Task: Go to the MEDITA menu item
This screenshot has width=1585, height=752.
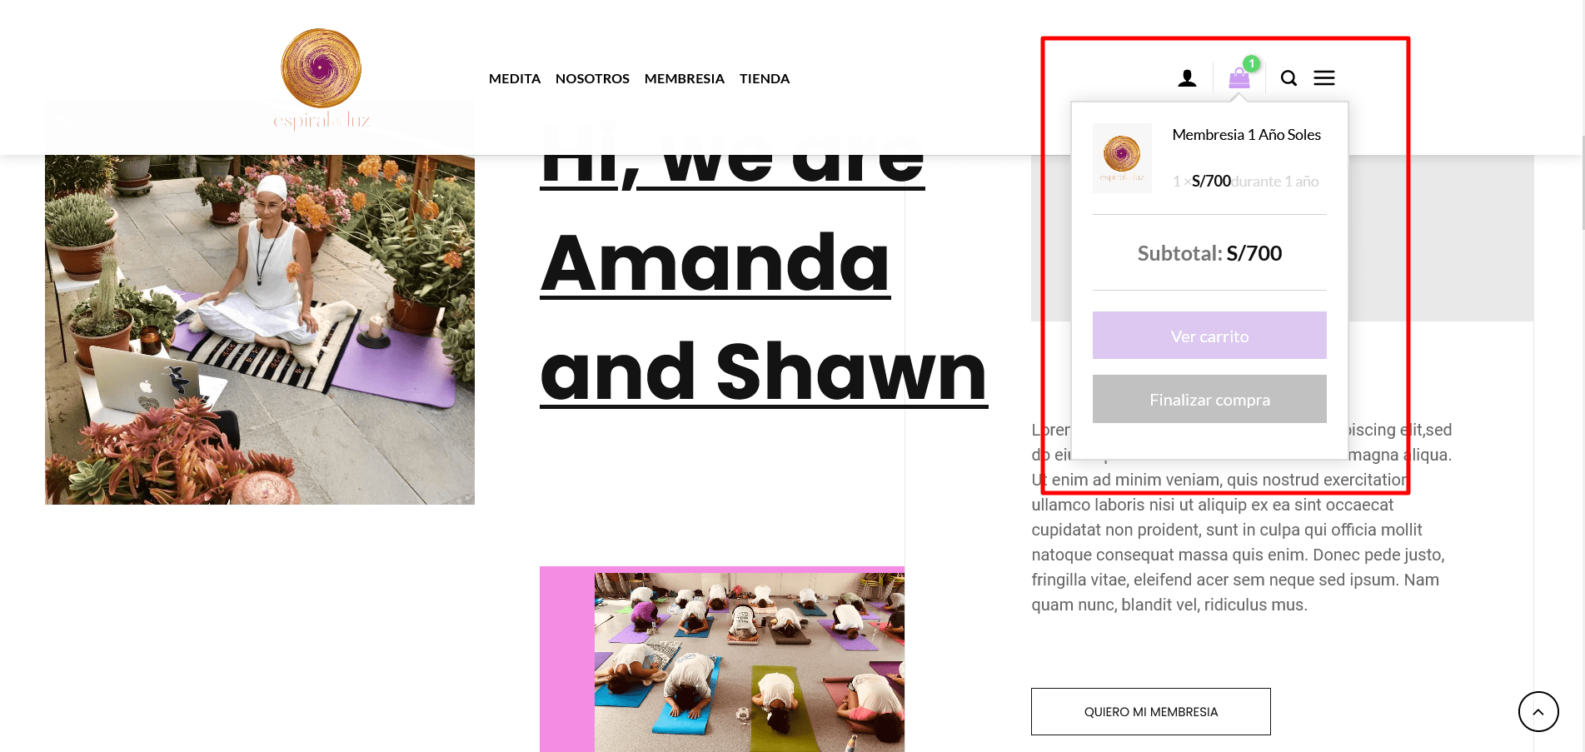Action: coord(515,78)
